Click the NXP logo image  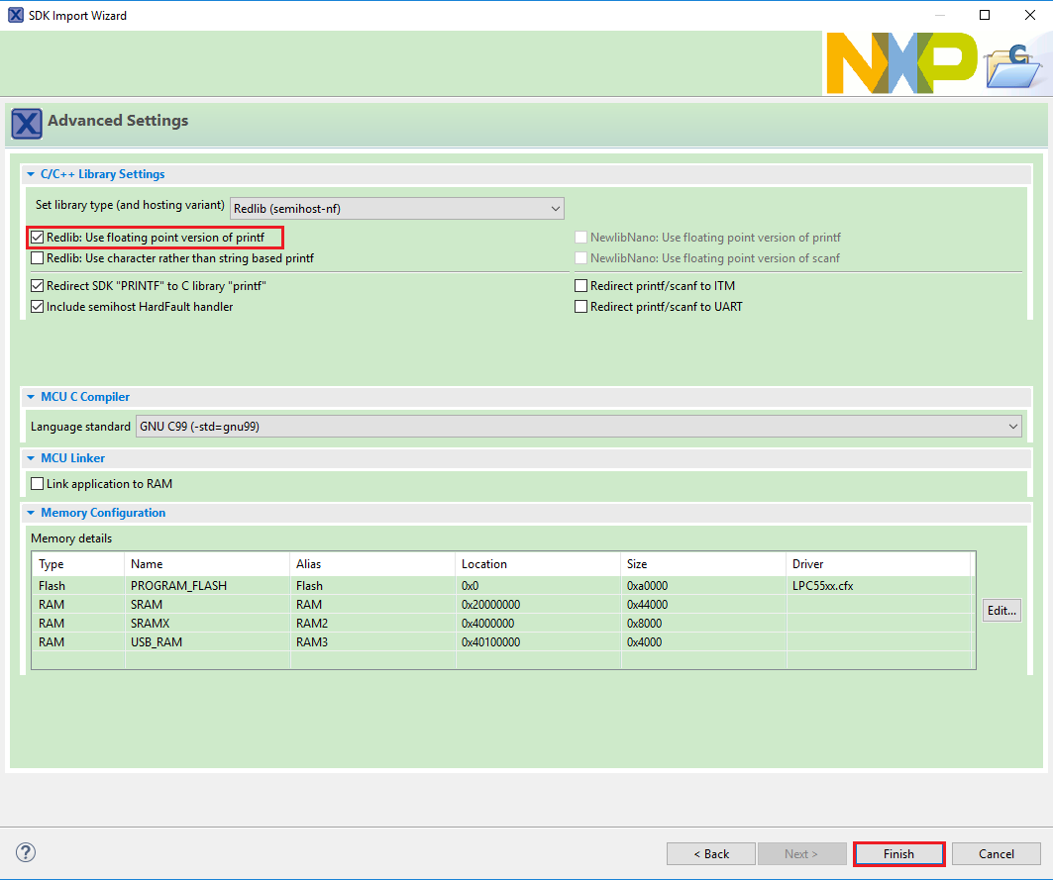(900, 63)
